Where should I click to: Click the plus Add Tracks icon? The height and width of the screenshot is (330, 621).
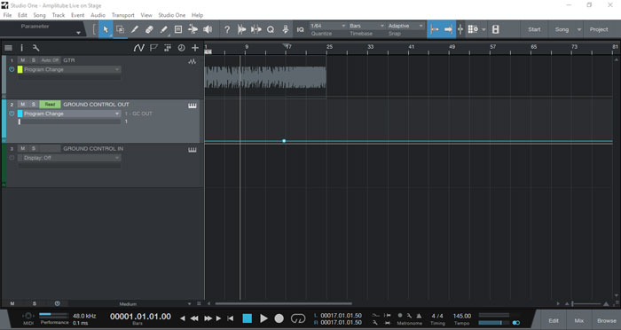click(x=195, y=48)
